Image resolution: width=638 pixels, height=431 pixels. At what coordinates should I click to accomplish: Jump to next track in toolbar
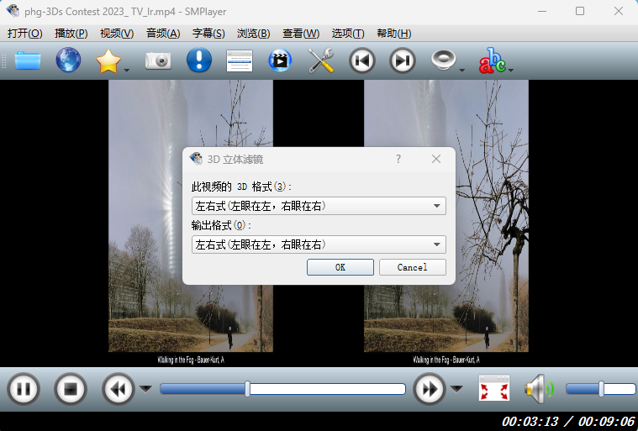(403, 60)
